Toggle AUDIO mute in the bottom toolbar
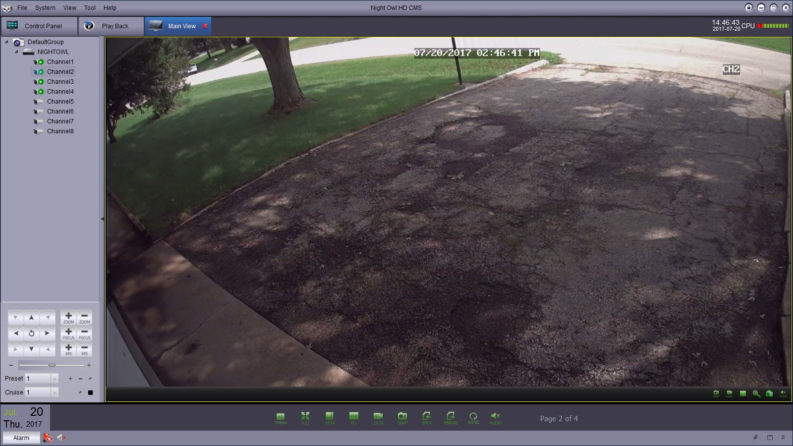 click(x=496, y=418)
